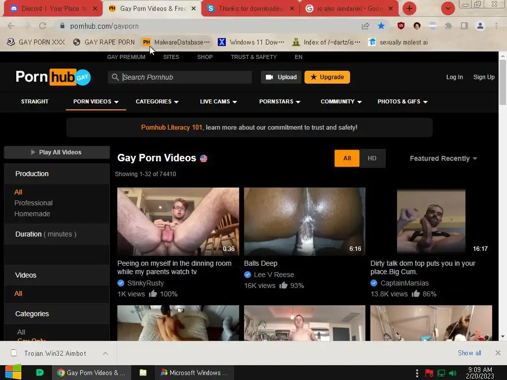Toggle the browser side panel icon
This screenshot has height=380, width=507.
[x=464, y=26]
